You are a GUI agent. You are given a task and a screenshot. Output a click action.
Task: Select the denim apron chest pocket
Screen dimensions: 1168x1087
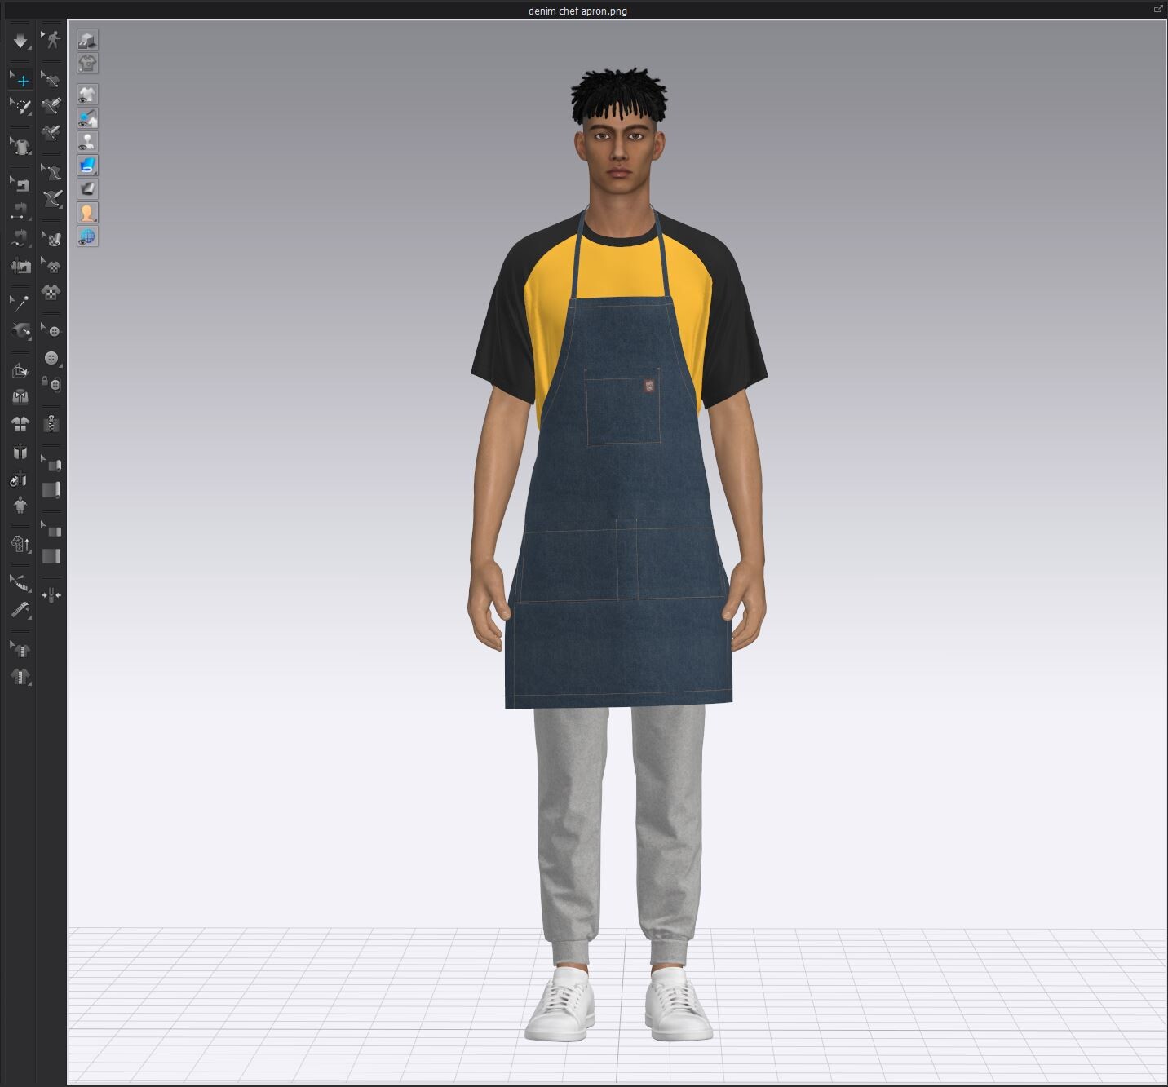(x=623, y=406)
